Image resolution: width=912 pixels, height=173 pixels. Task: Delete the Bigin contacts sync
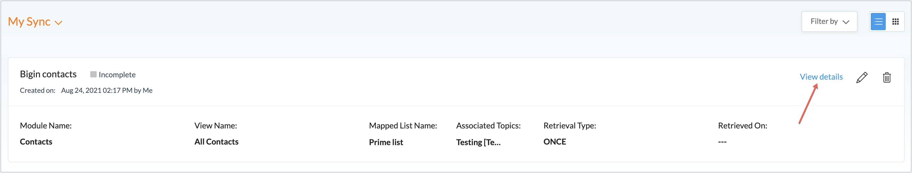[x=887, y=77]
